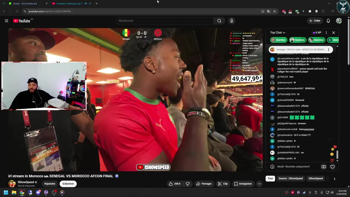The image size is (350, 197).
Task: Click username @CarDomiCar in chat
Action: point(285,135)
